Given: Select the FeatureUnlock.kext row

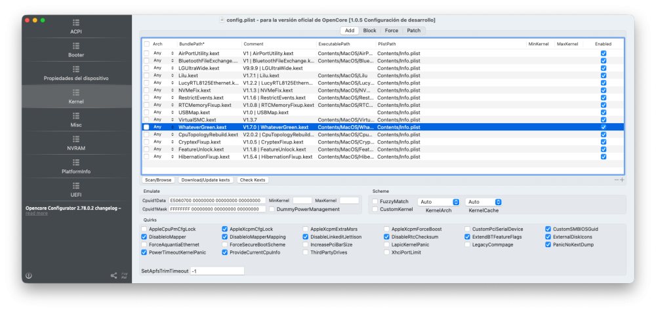Looking at the screenshot, I should click(x=383, y=149).
